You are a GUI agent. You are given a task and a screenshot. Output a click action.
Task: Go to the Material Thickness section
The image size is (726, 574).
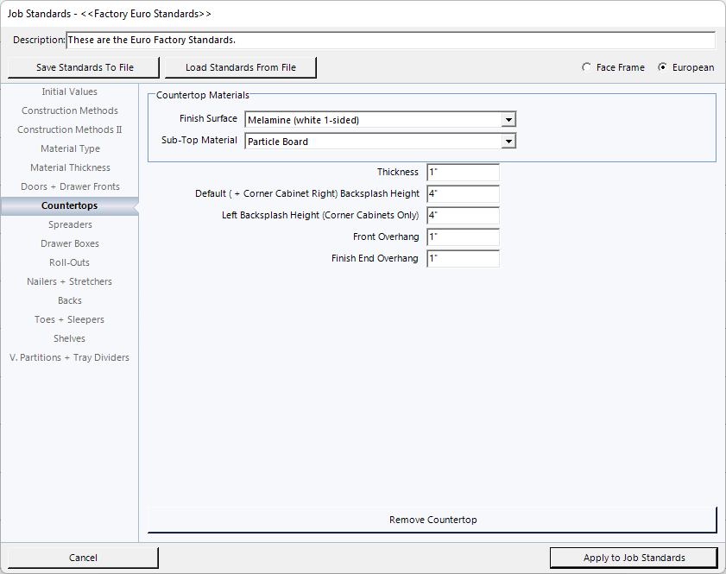[x=70, y=167]
